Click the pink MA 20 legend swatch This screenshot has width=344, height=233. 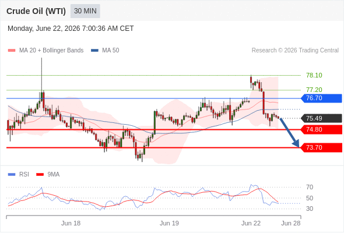[x=12, y=51]
